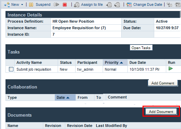Click the New process icon

pos(7,5)
